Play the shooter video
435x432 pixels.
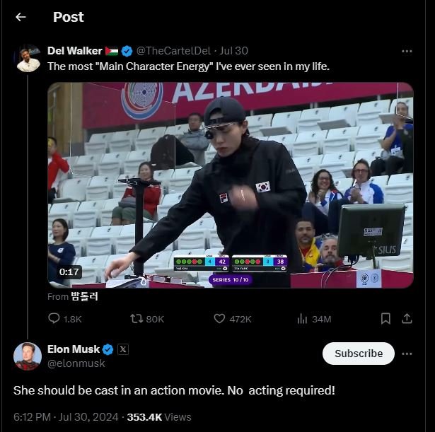point(231,185)
